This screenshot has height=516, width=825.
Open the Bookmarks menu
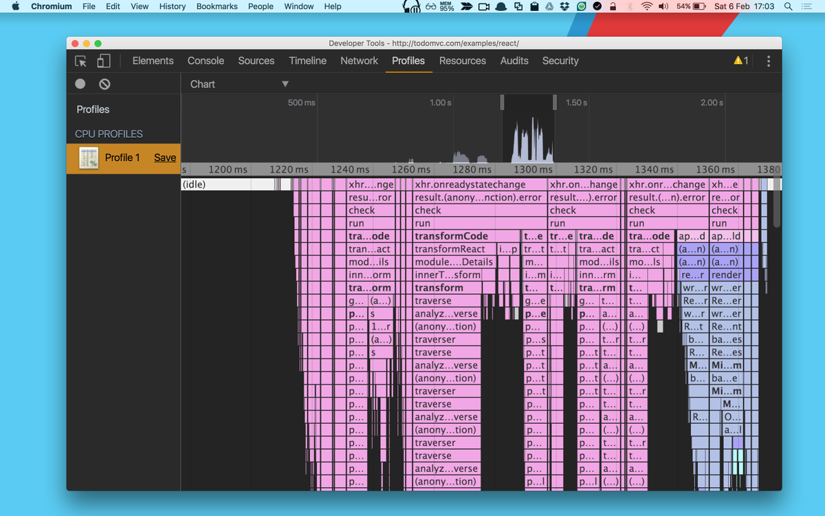tap(217, 6)
